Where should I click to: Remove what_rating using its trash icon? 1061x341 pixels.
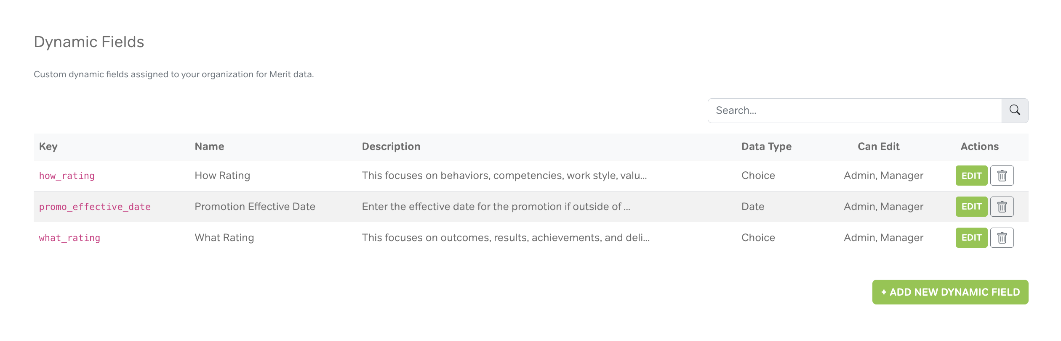pos(1002,238)
